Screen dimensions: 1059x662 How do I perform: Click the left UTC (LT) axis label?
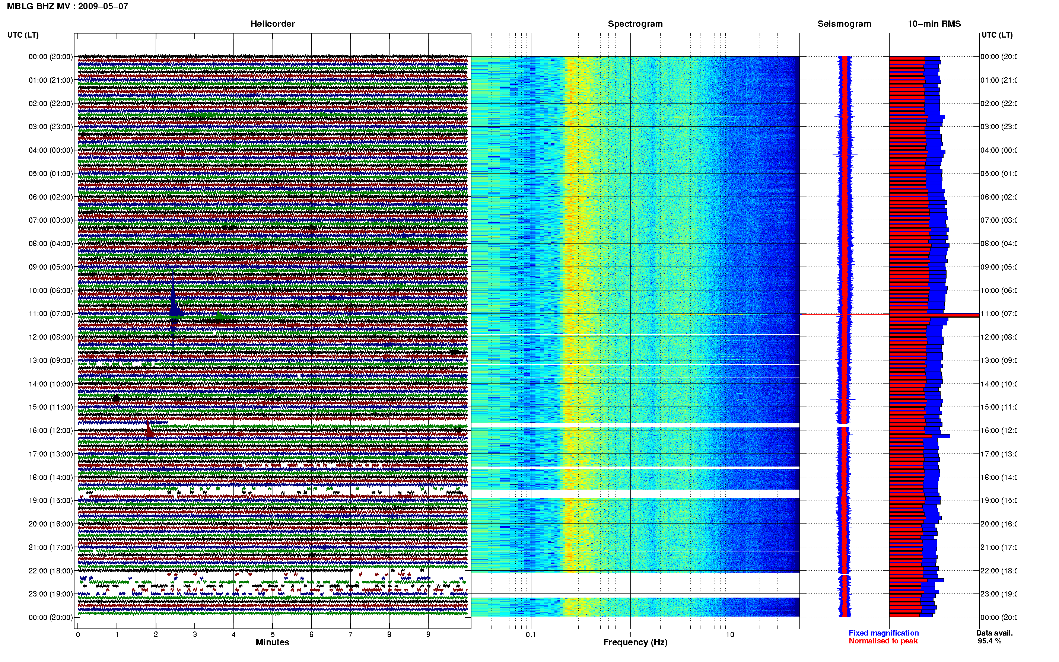coord(23,35)
